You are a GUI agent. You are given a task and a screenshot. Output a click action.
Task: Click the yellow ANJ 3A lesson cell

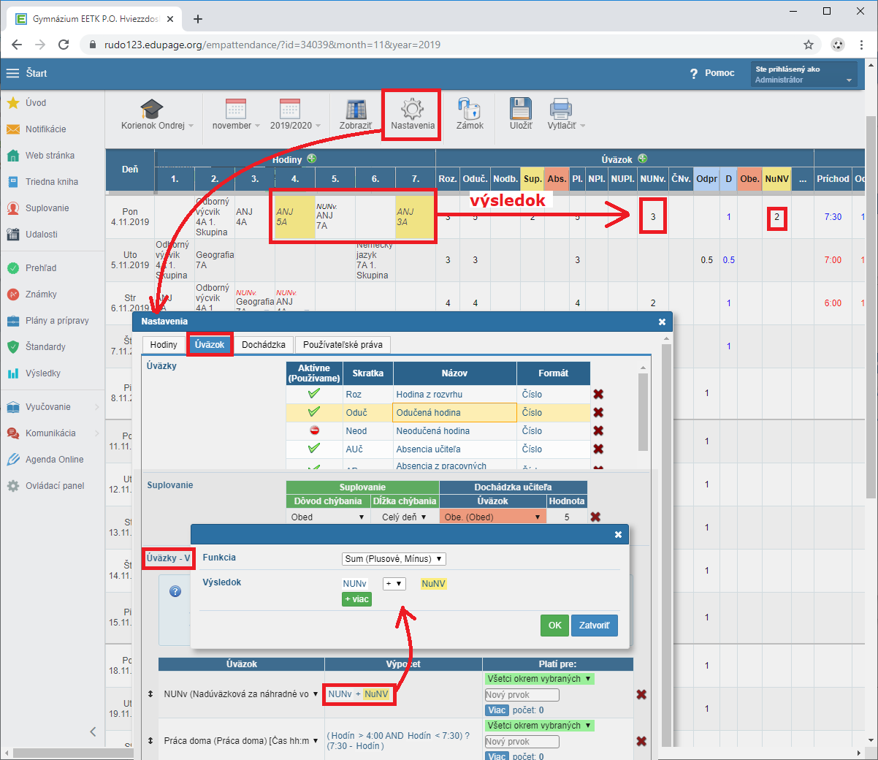click(x=416, y=217)
